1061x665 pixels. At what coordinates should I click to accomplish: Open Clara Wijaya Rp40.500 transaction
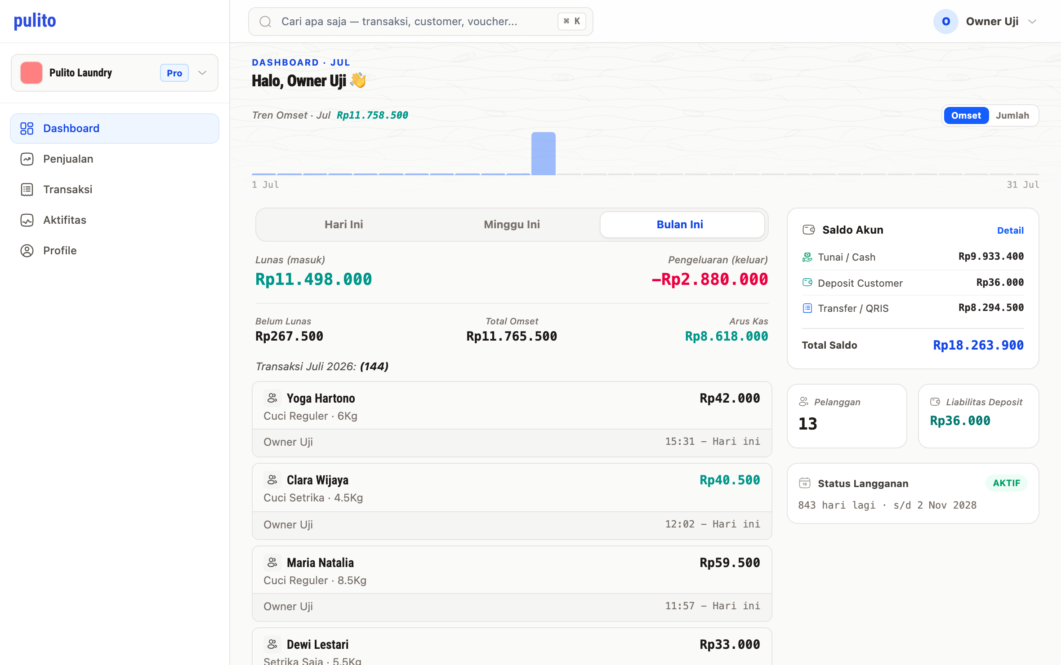coord(512,501)
